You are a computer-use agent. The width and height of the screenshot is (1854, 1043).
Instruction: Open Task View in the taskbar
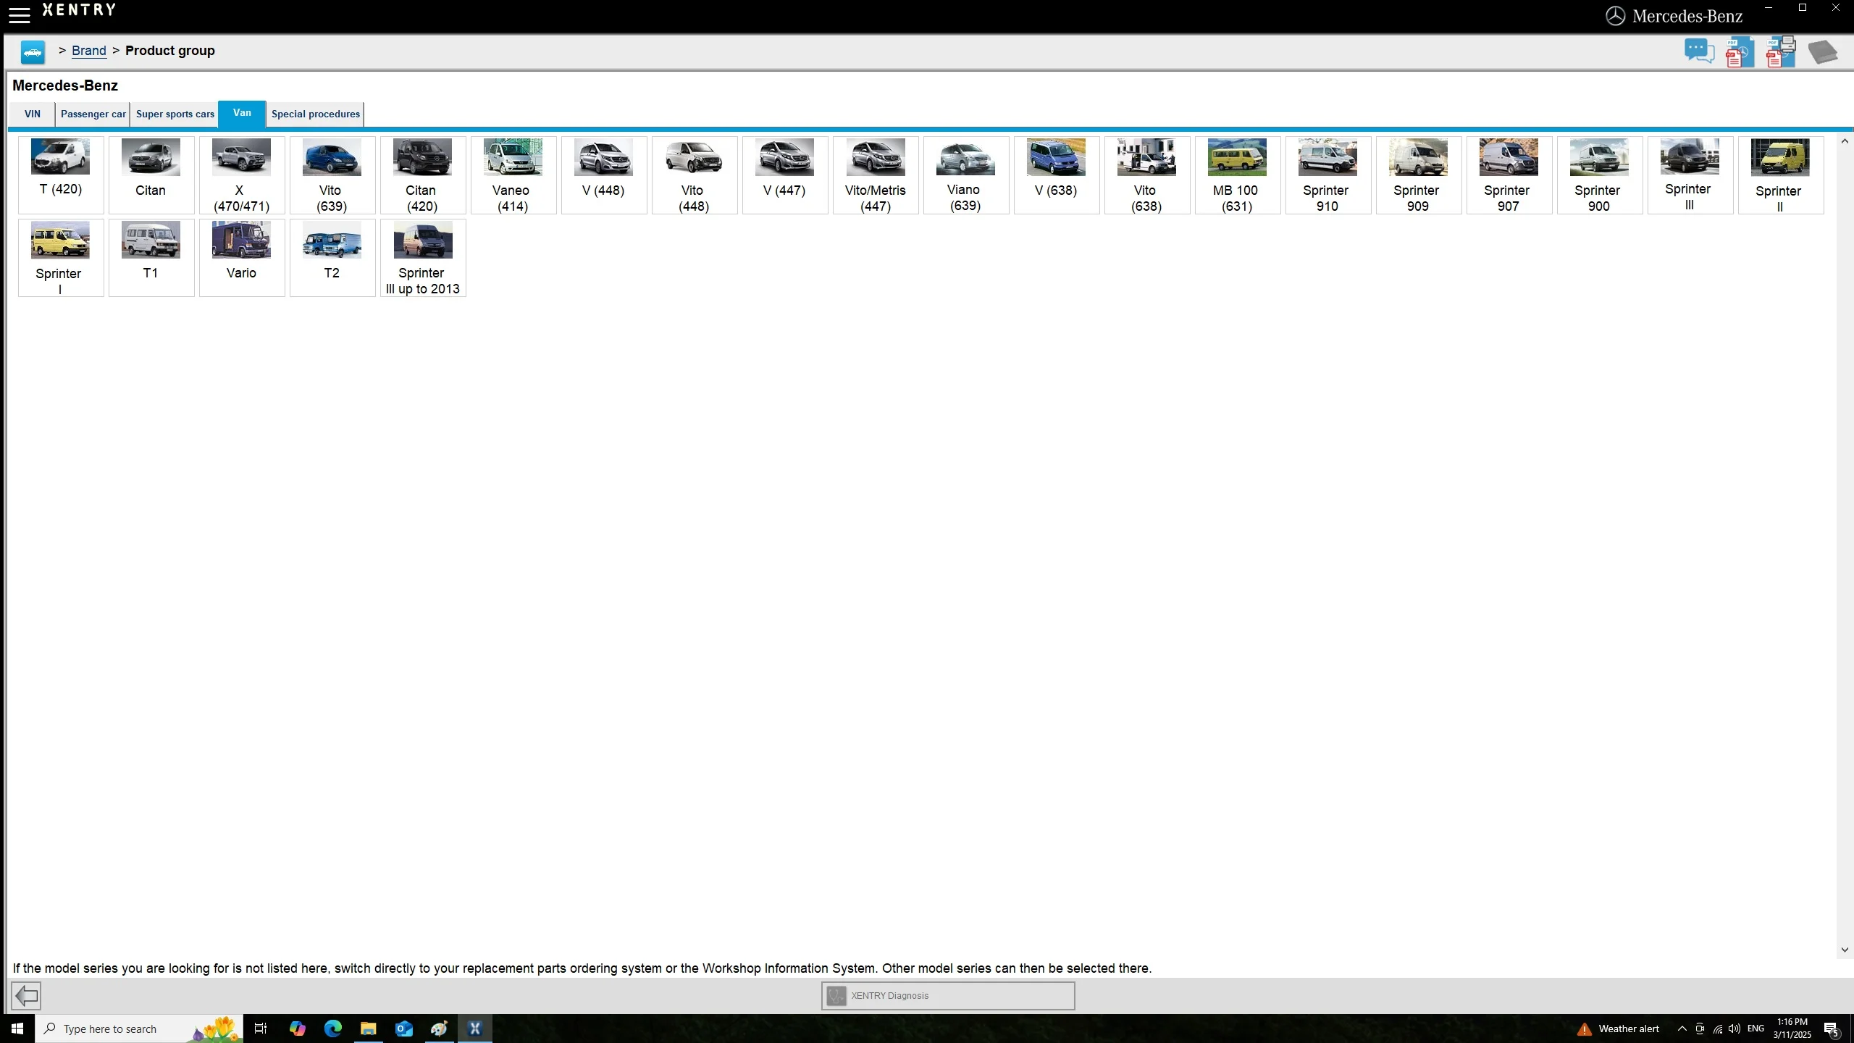point(261,1029)
